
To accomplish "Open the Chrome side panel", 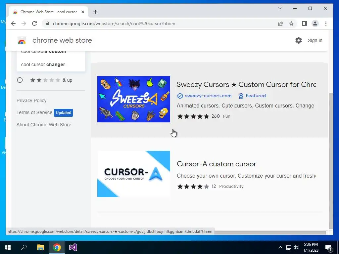I will (x=305, y=23).
